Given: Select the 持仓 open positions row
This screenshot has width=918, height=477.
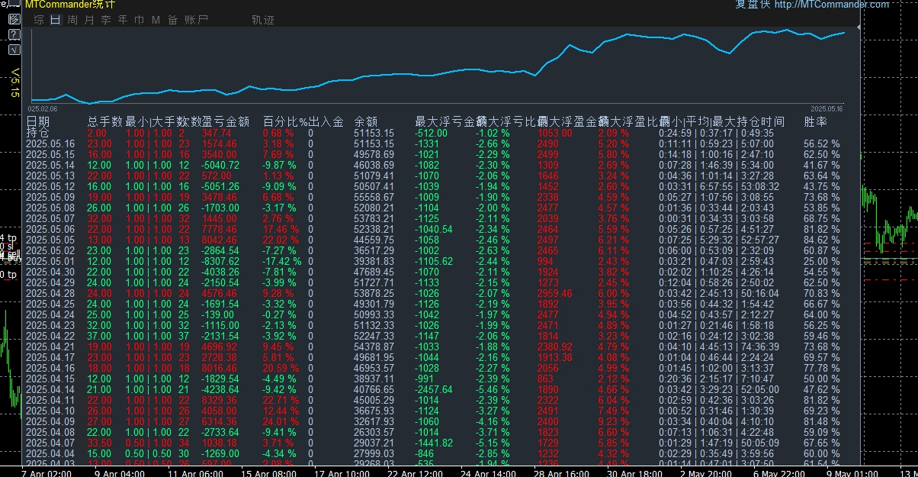Looking at the screenshot, I should [38, 133].
